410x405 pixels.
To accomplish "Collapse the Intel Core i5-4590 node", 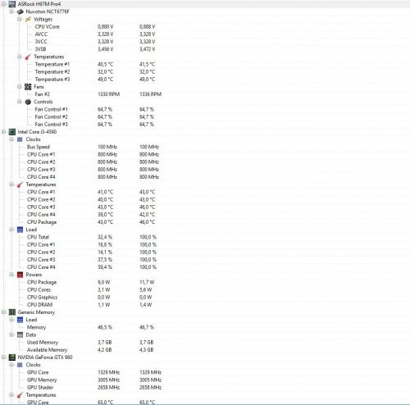I will tap(4, 132).
